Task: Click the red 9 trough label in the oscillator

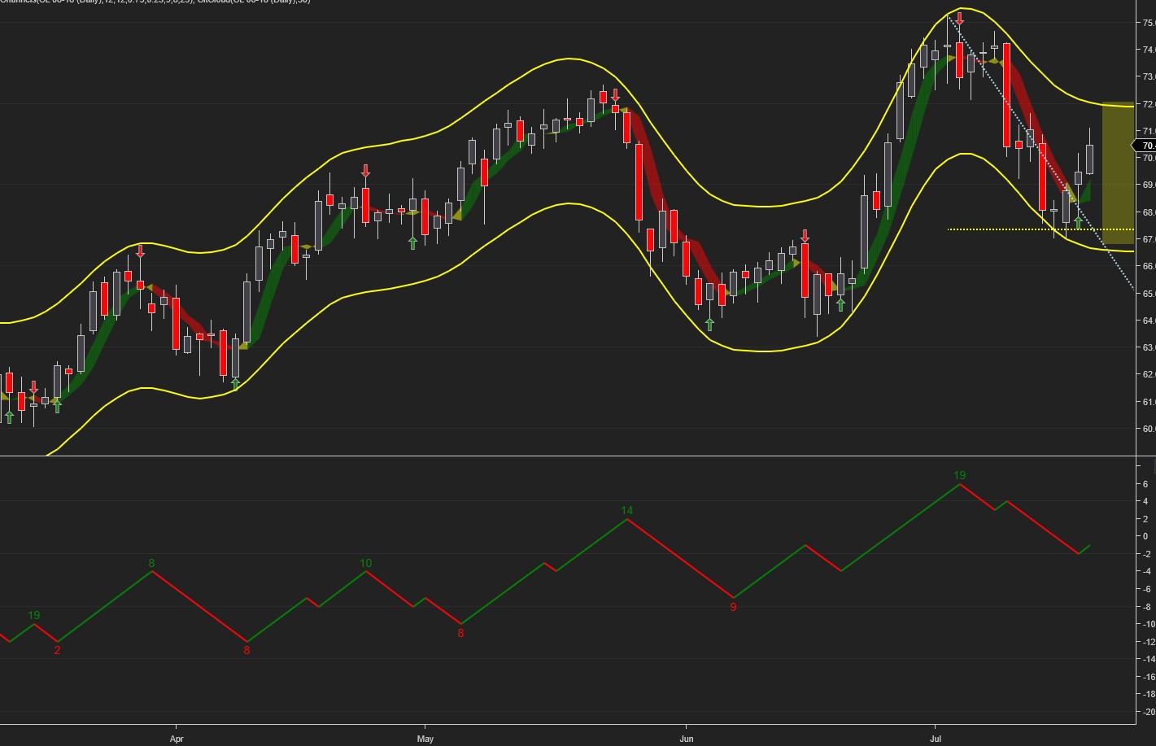Action: tap(733, 607)
